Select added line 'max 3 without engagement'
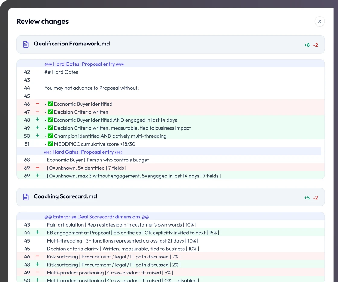This screenshot has width=338, height=282. (x=171, y=176)
